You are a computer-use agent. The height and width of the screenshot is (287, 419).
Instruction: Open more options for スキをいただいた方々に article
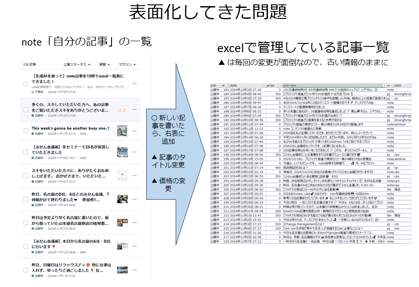pyautogui.click(x=134, y=176)
